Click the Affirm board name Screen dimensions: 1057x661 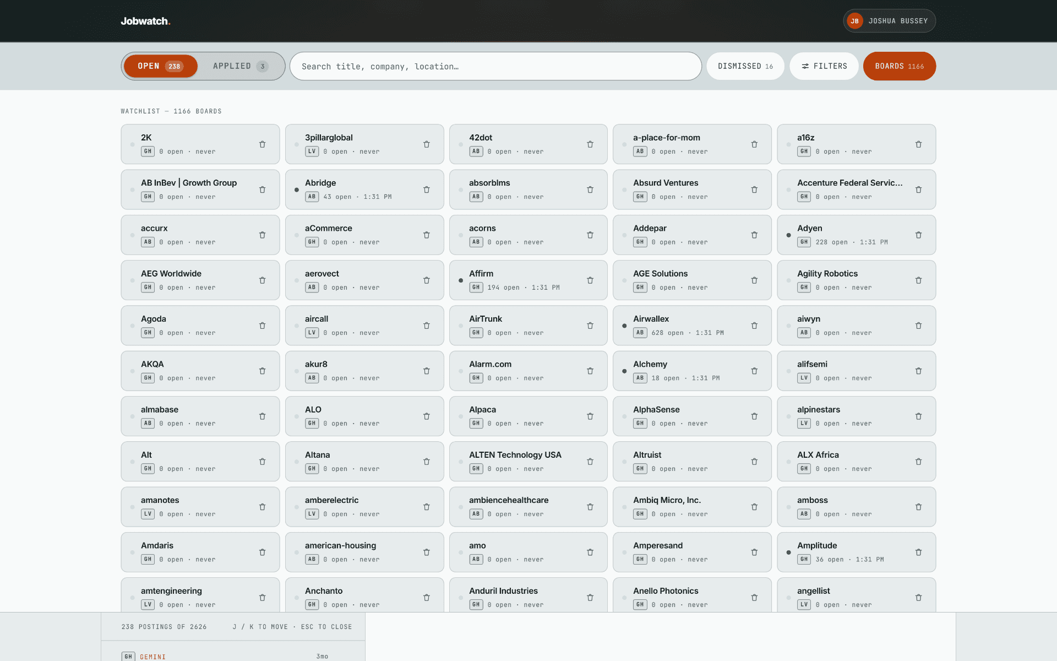pyautogui.click(x=481, y=274)
